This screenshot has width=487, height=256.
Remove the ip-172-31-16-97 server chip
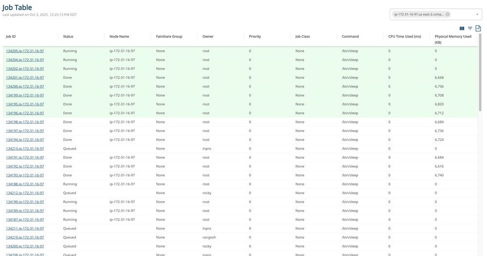click(x=448, y=14)
